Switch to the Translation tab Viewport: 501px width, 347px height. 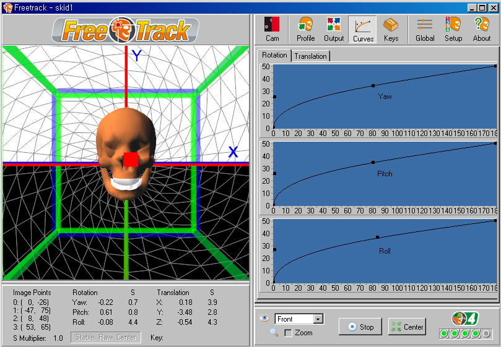[x=310, y=56]
